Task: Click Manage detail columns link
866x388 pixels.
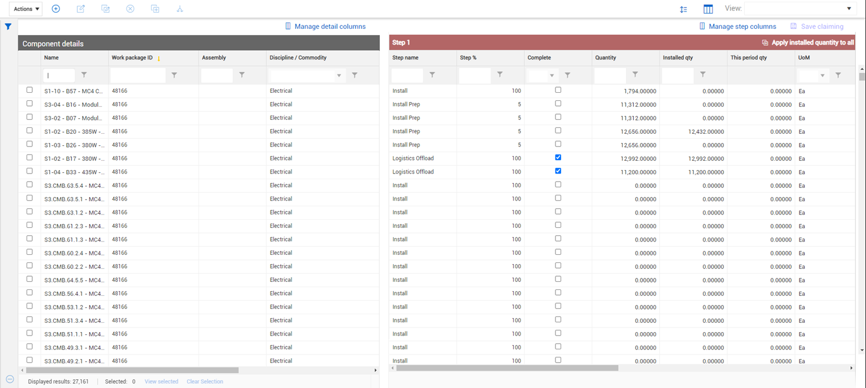Action: pos(326,27)
